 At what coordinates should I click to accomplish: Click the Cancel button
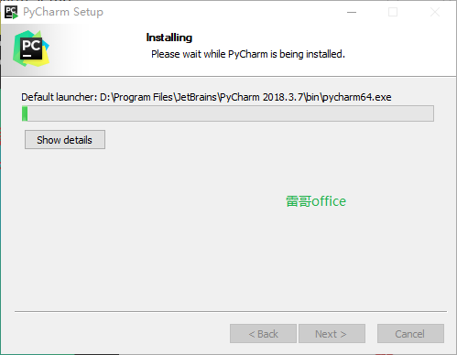410,334
